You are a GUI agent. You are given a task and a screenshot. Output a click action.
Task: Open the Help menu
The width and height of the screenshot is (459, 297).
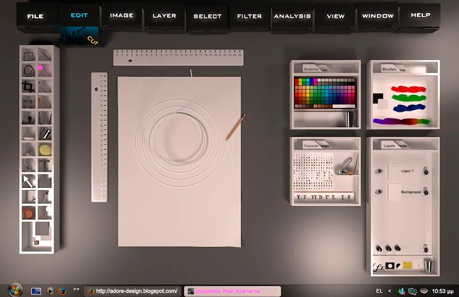pyautogui.click(x=420, y=15)
